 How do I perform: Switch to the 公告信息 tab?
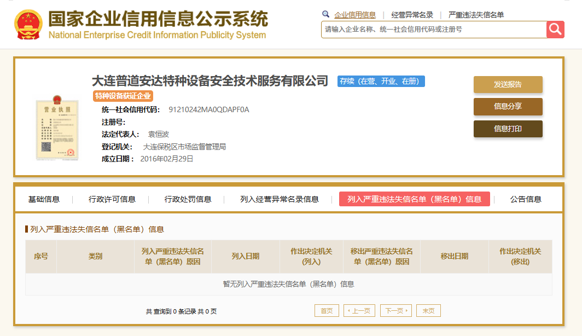(x=526, y=199)
